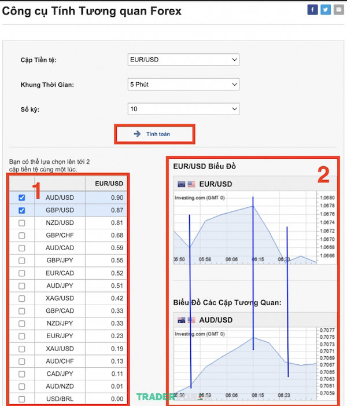The image size is (347, 406).
Task: Click the NZD/USD pair name
Action: point(60,222)
